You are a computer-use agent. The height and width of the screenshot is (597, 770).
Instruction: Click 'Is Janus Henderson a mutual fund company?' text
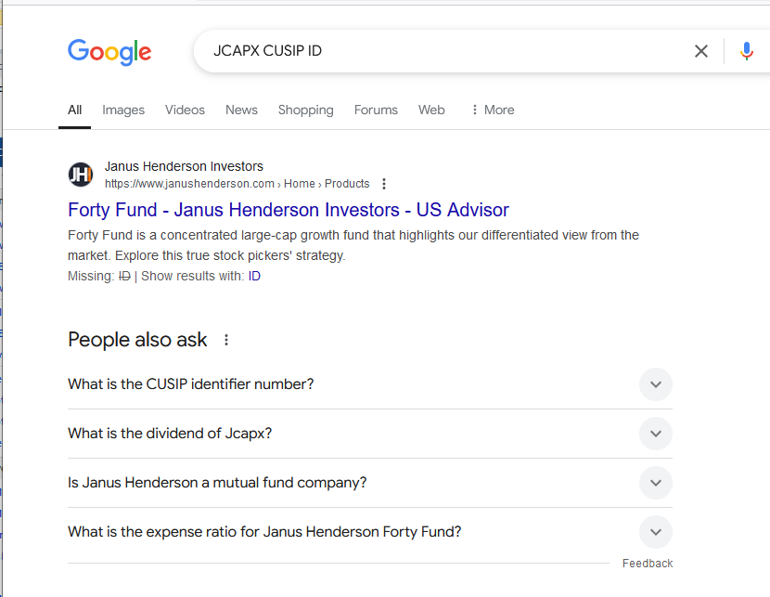click(x=217, y=483)
